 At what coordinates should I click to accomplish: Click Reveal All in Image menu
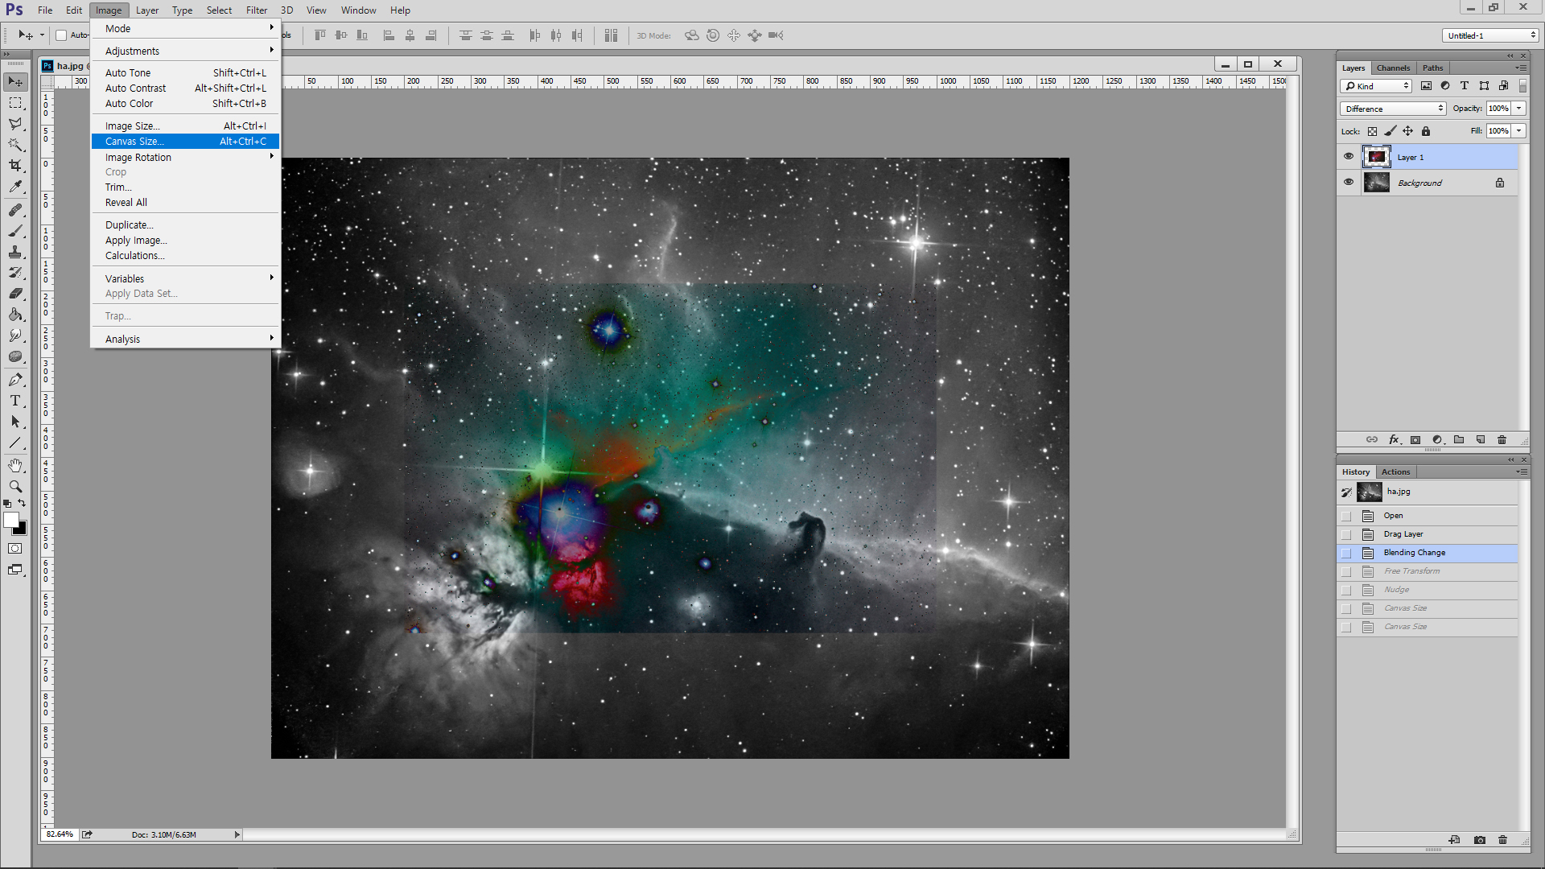click(x=185, y=203)
